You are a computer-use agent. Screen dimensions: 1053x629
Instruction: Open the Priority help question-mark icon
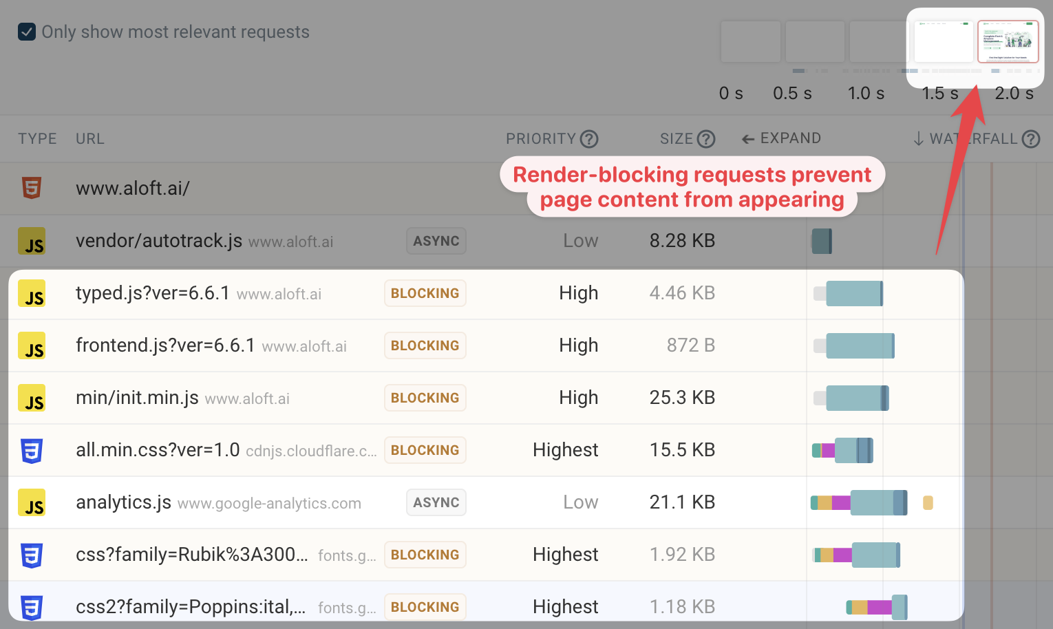[589, 139]
